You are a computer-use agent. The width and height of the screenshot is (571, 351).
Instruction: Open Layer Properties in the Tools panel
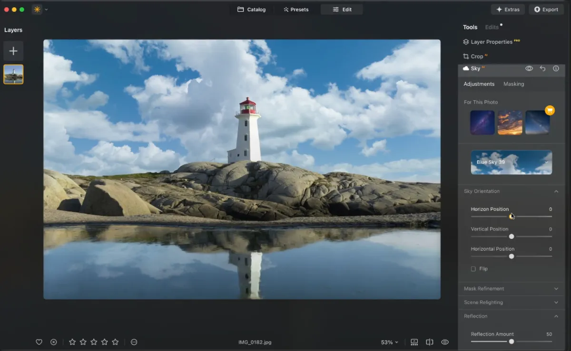pos(491,42)
